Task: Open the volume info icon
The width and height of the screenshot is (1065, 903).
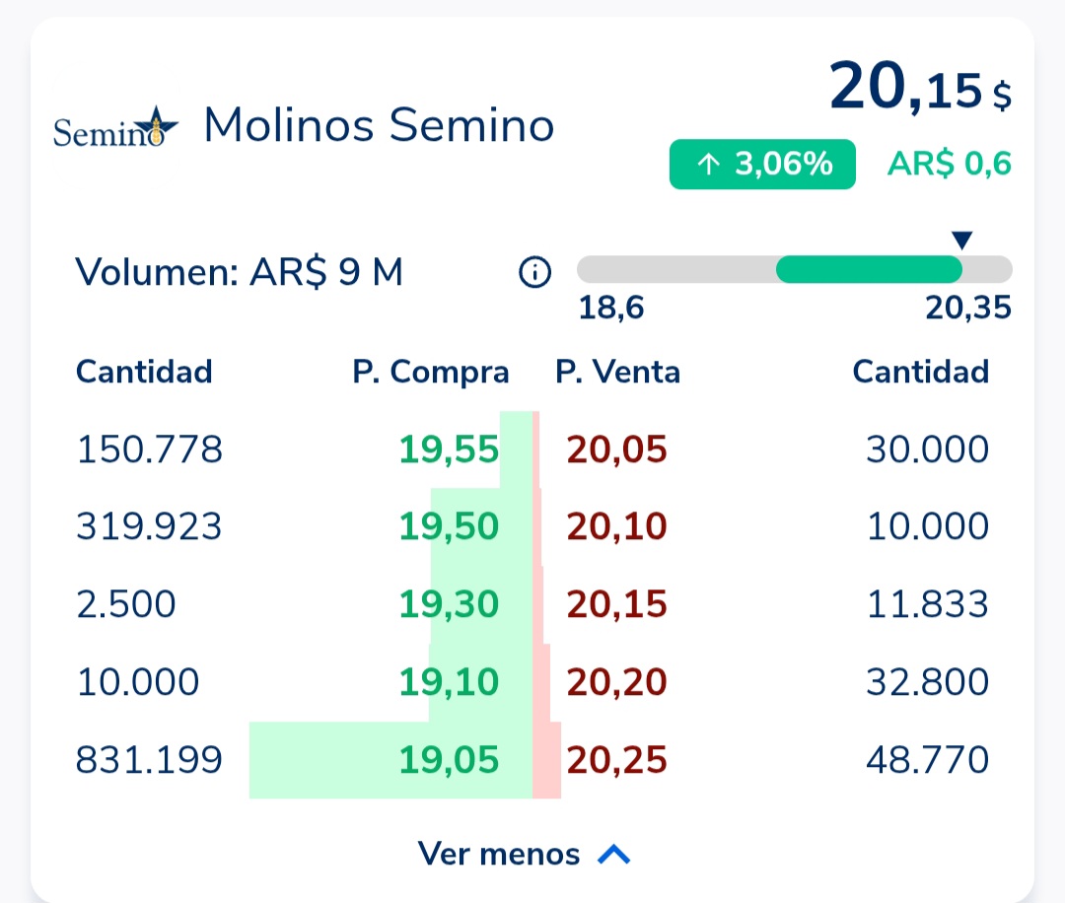Action: coord(534,271)
